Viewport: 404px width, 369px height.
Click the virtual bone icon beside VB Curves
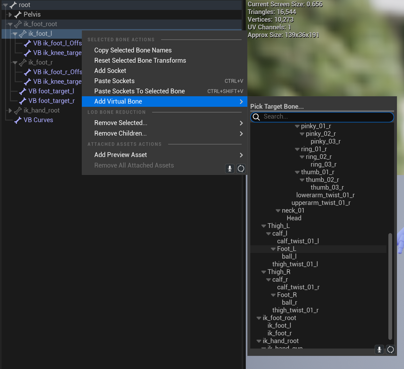coord(18,120)
